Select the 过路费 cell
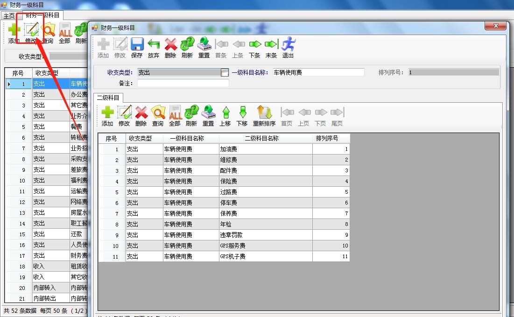Image resolution: width=514 pixels, height=317 pixels. click(x=266, y=192)
